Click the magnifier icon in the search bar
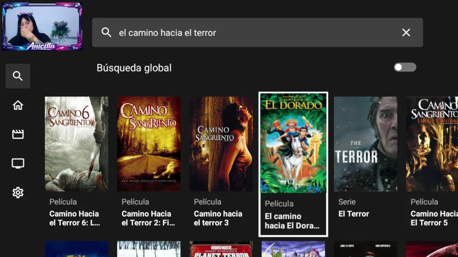The height and width of the screenshot is (257, 458). [106, 32]
